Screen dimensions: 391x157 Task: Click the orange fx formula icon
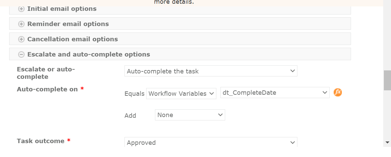(338, 92)
